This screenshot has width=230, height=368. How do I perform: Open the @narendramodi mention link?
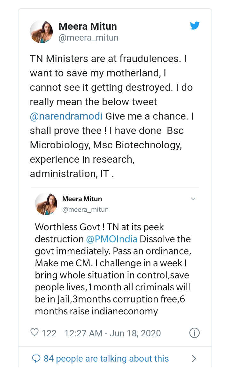pos(66,116)
